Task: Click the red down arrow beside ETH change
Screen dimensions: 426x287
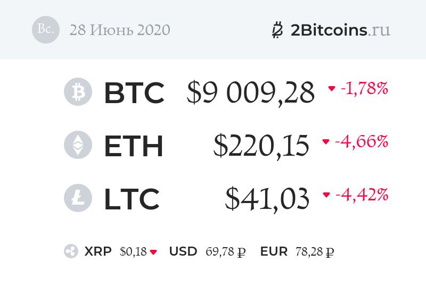Action: 326,142
